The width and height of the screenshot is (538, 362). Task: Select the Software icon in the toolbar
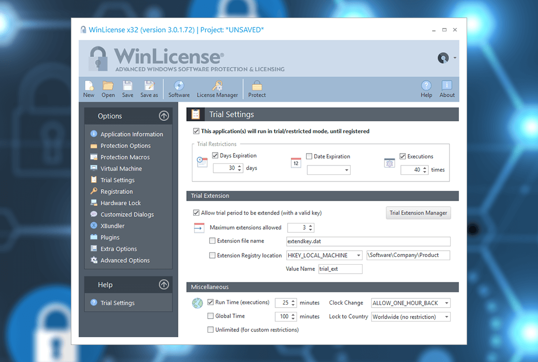pyautogui.click(x=178, y=88)
